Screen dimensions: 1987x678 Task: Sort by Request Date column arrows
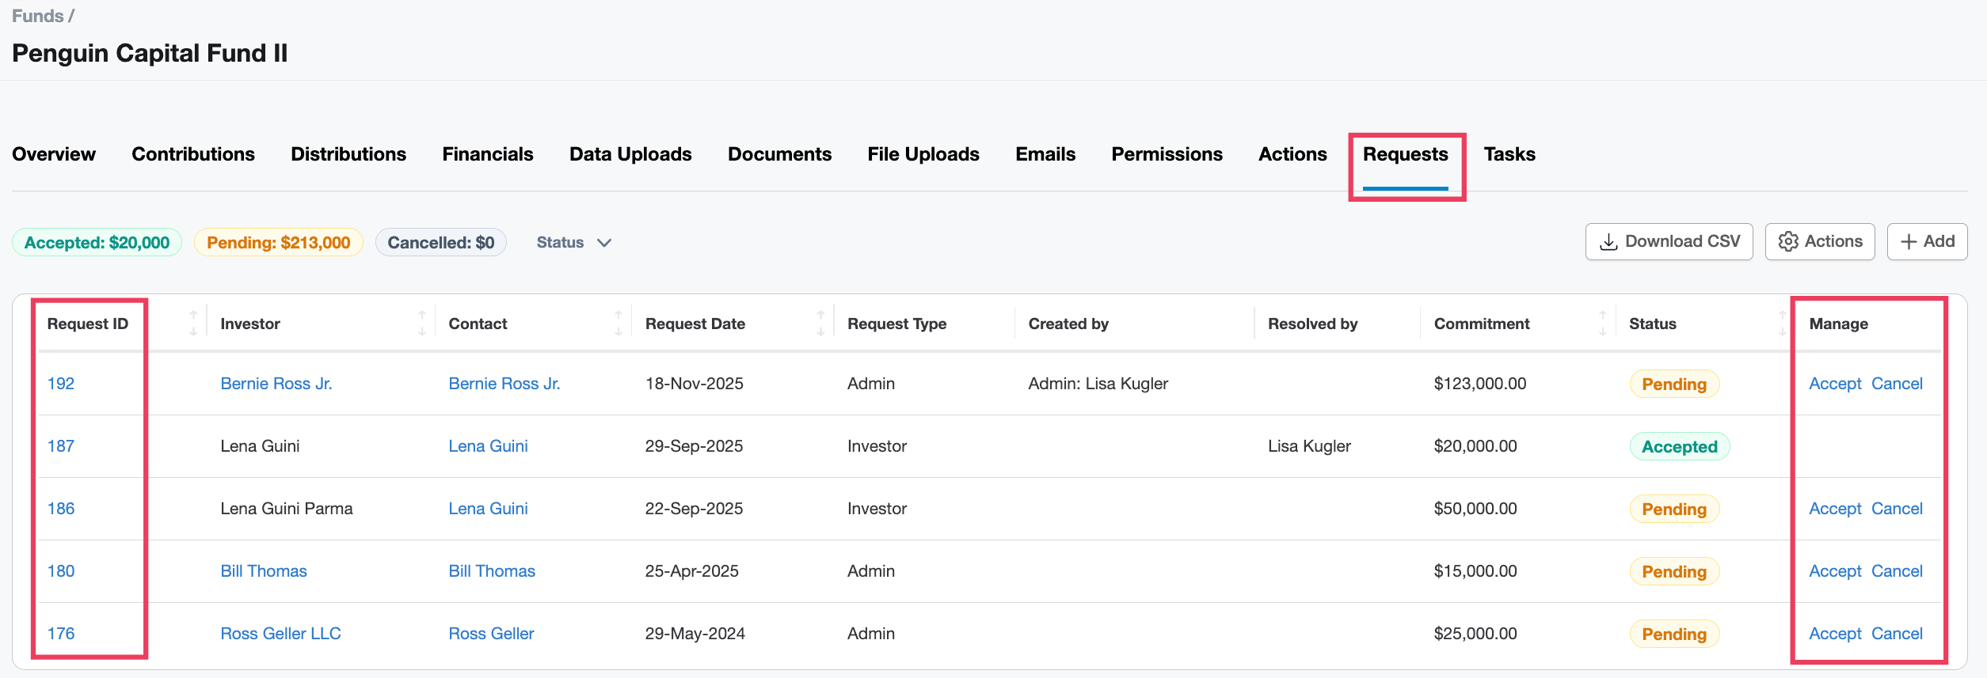[820, 324]
